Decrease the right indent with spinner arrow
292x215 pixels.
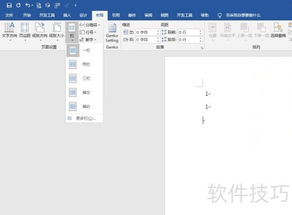coord(158,41)
